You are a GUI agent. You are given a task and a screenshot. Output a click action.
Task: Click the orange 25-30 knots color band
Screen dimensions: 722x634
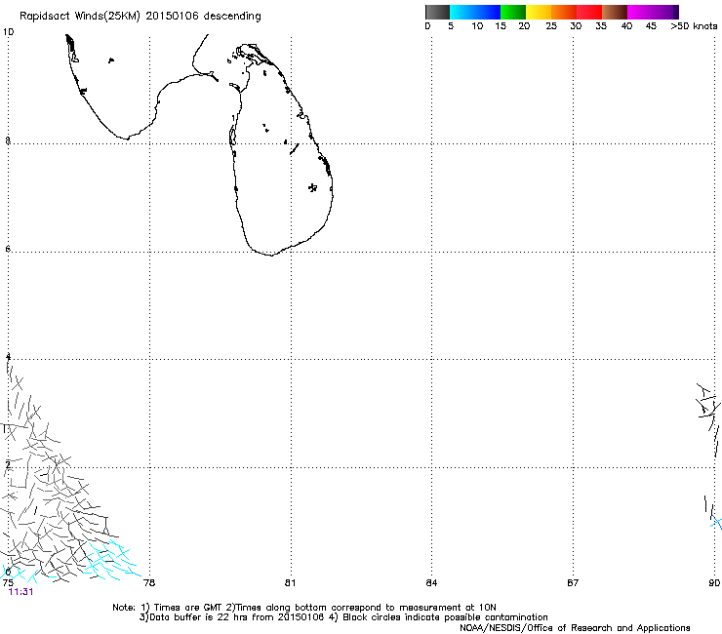[x=564, y=12]
